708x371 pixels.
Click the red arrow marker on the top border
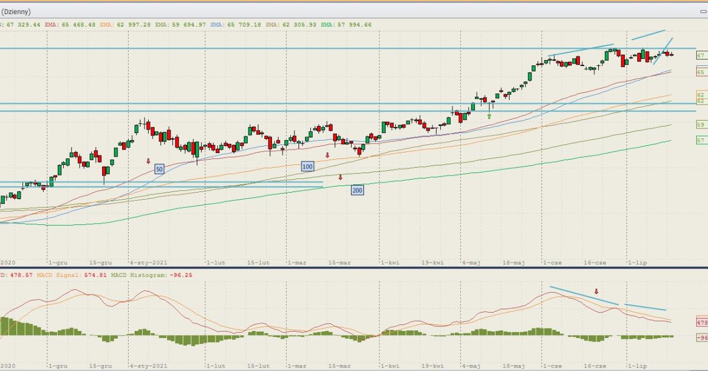(327, 2)
